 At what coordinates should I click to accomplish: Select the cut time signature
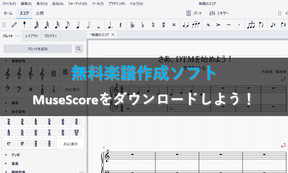click(x=22, y=143)
